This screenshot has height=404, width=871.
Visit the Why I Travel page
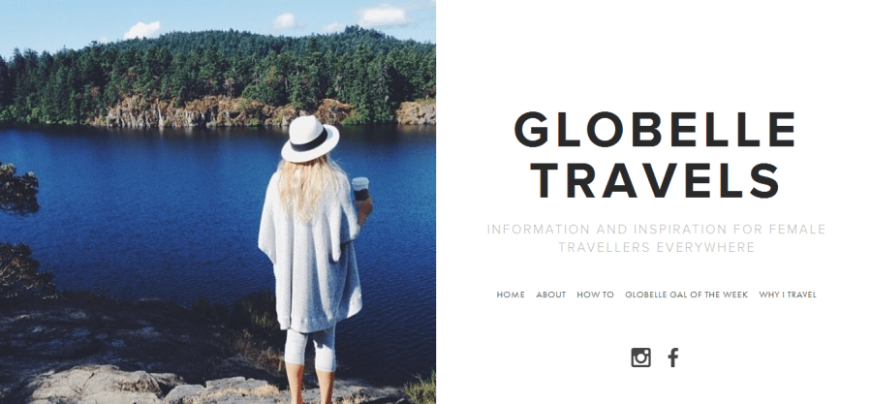coord(788,295)
